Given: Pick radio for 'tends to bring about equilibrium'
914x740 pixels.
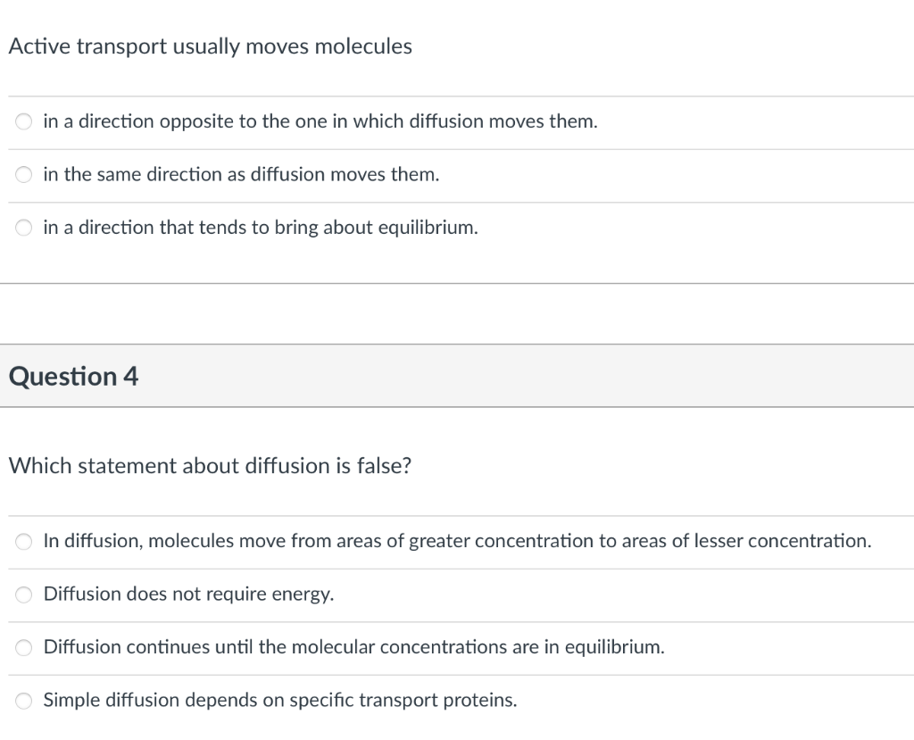Looking at the screenshot, I should 24,229.
